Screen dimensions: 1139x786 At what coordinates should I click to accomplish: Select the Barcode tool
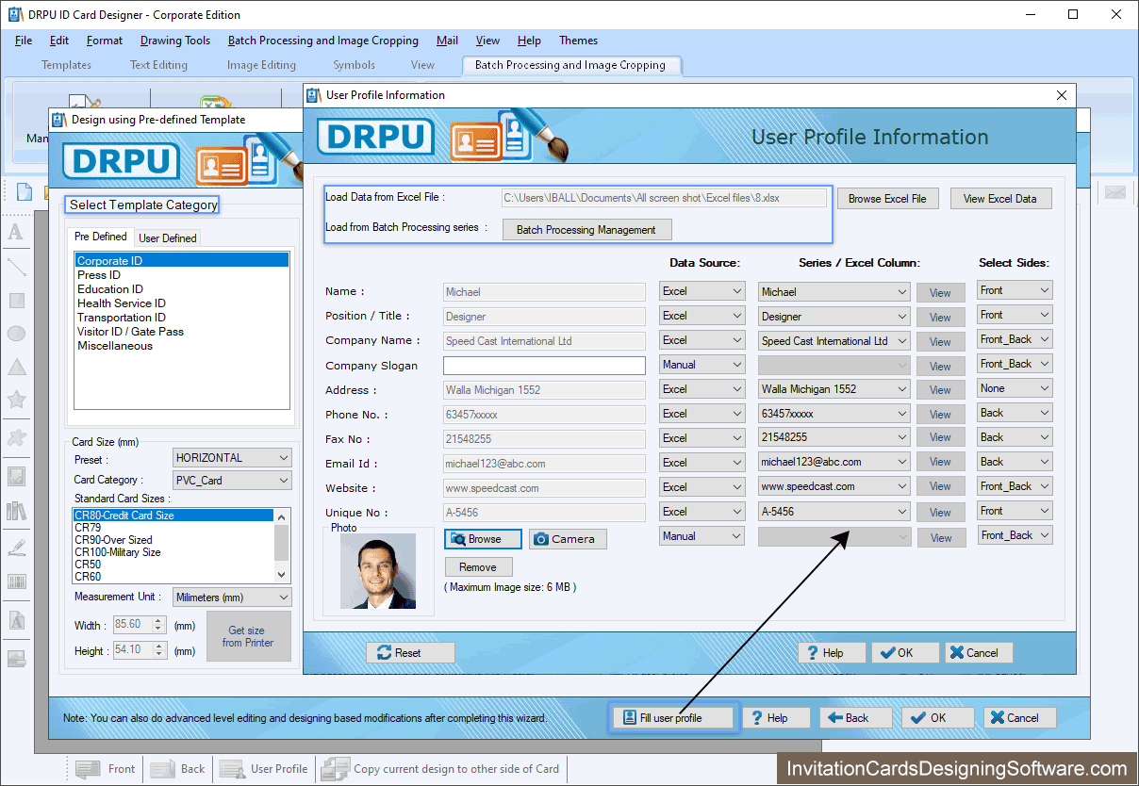point(16,581)
